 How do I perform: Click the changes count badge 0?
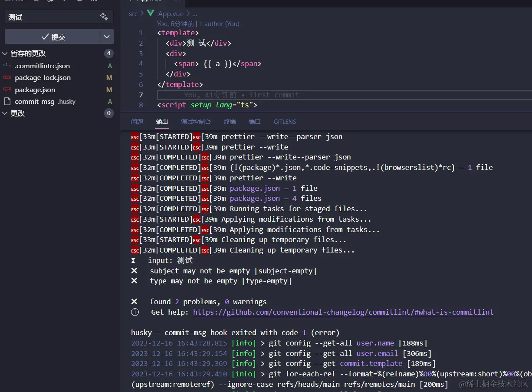pyautogui.click(x=108, y=113)
